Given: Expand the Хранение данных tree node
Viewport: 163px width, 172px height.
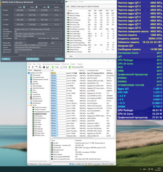Looking at the screenshot, I should click(29, 88).
